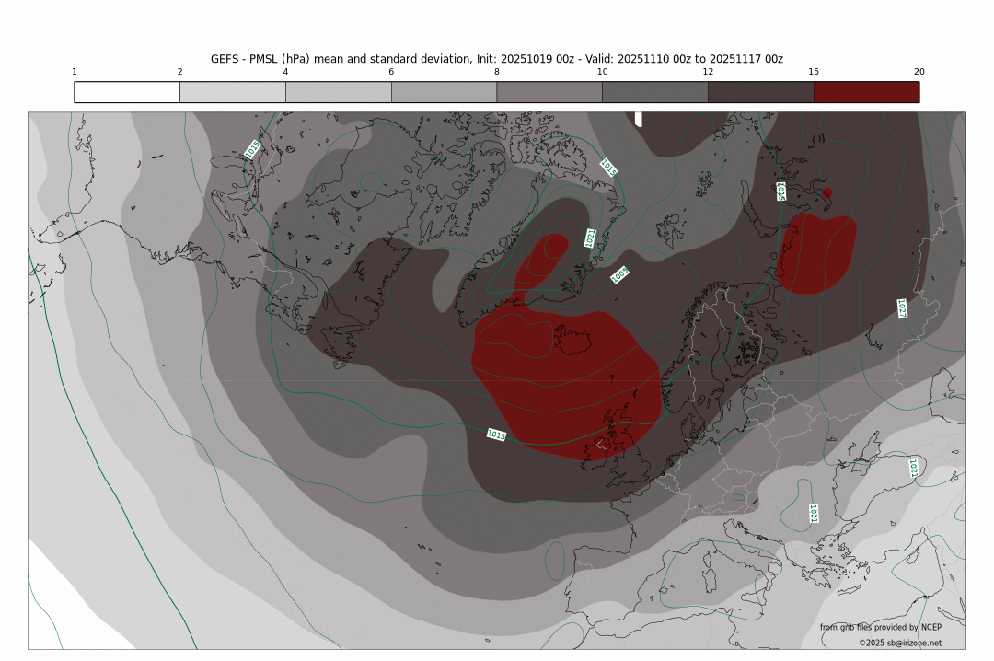Viewport: 994px width, 661px height.
Task: Click the 1027 contour label
Action: tap(902, 307)
